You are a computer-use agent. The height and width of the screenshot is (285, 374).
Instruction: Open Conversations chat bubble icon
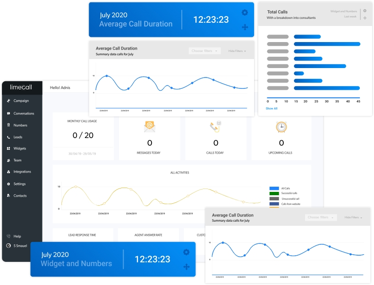click(8, 113)
